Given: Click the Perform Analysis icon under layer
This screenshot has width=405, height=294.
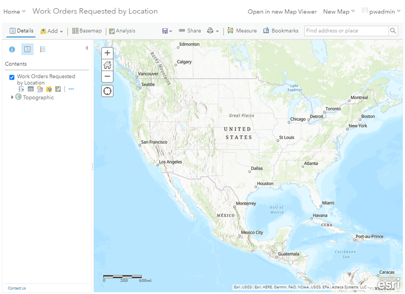Looking at the screenshot, I should (x=58, y=89).
